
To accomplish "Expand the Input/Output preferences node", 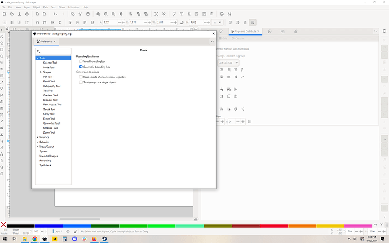I will (x=37, y=147).
